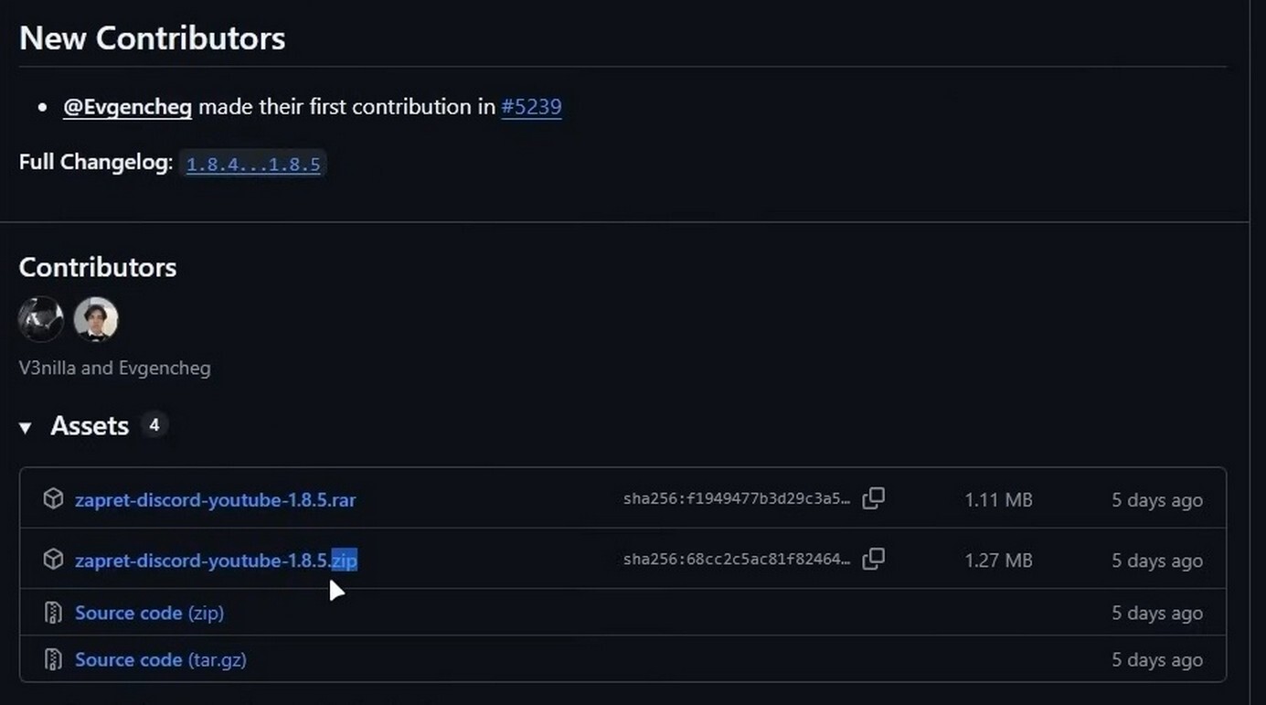The image size is (1266, 705).
Task: Click the Assets count badge showing 4
Action: (154, 424)
